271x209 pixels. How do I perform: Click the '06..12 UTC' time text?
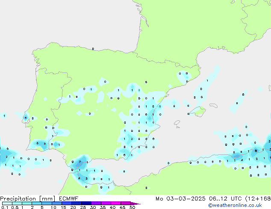(225, 199)
